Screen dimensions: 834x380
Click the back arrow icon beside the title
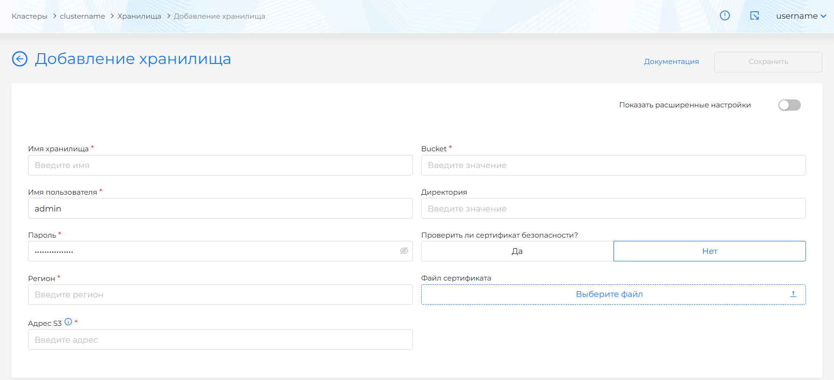point(20,59)
